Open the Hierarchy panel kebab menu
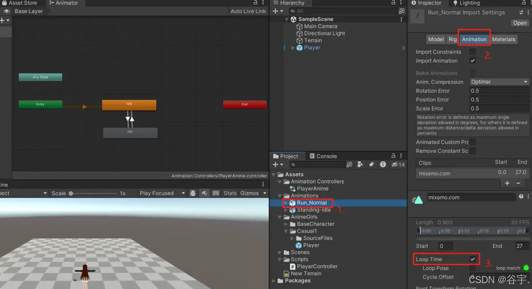The image size is (532, 289). (x=401, y=3)
